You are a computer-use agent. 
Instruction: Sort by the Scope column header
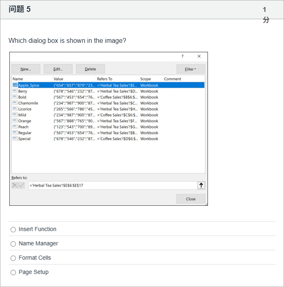146,79
